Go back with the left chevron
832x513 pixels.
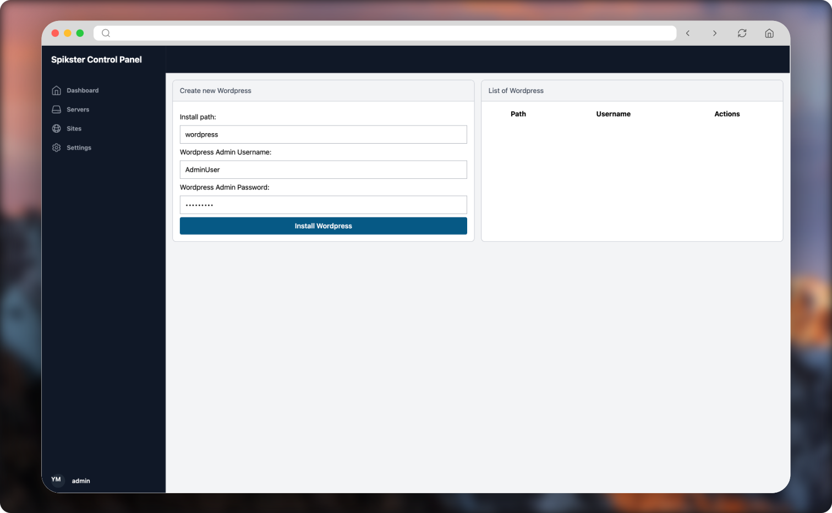point(688,33)
